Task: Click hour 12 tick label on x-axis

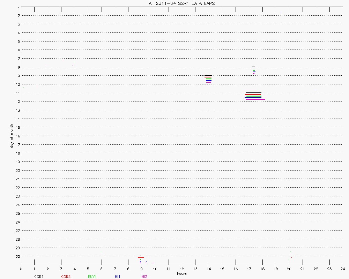Action: [181, 269]
